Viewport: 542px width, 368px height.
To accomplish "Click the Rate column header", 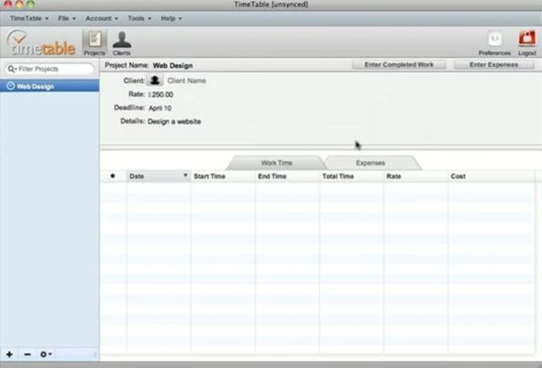I will (416, 176).
